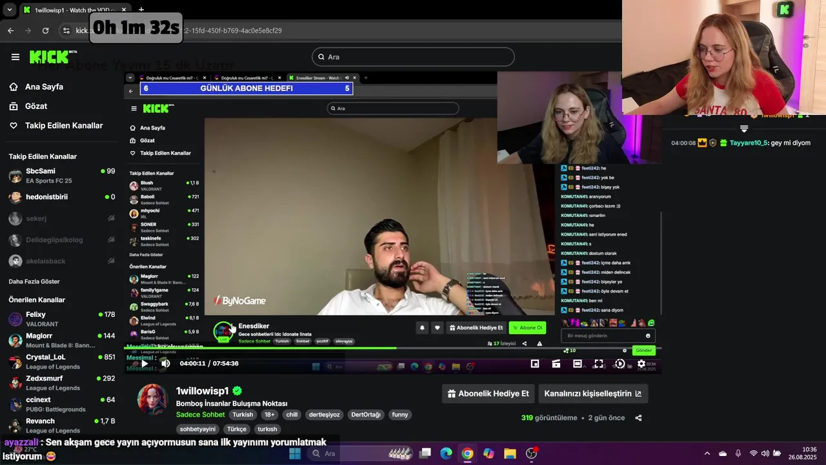Open a new browser tab
Image resolution: width=826 pixels, height=465 pixels.
click(x=141, y=10)
